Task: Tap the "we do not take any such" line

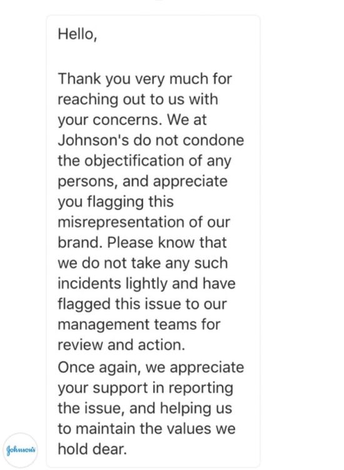Action: (143, 264)
